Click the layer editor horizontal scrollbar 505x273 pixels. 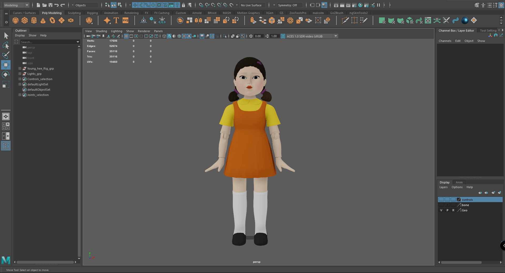461,262
